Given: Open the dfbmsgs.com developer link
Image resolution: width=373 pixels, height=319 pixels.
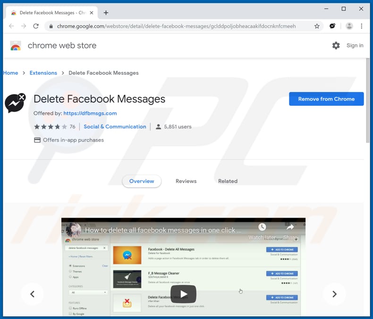Looking at the screenshot, I should (x=90, y=113).
